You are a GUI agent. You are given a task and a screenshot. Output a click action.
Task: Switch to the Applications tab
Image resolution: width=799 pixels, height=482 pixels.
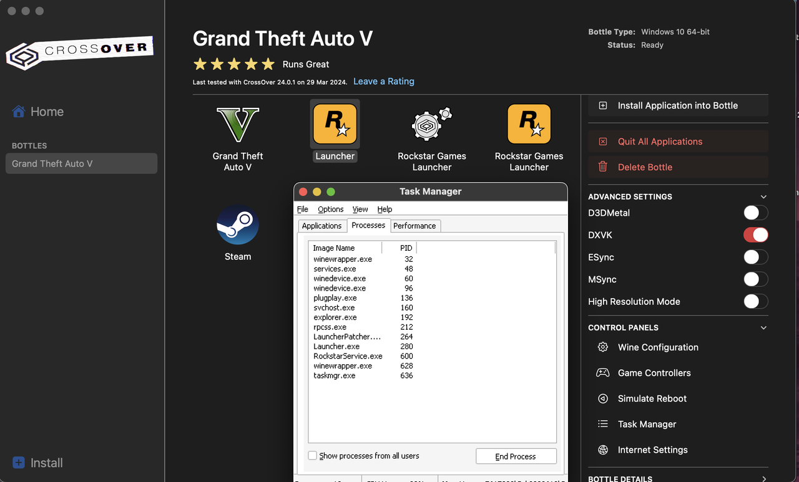[322, 226]
